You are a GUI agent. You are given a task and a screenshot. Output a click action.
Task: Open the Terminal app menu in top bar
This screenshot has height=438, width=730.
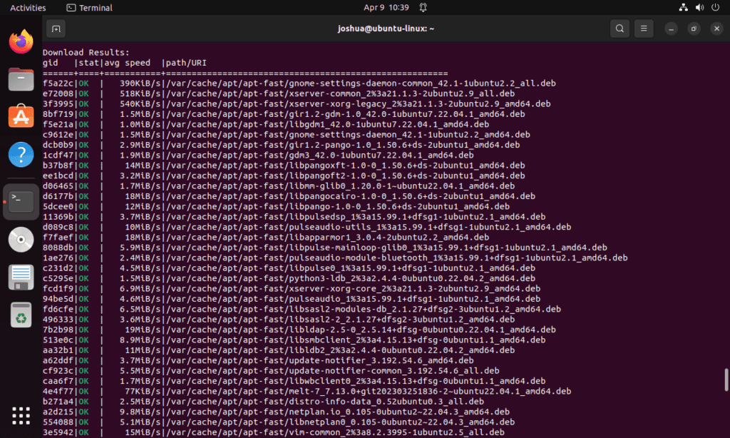click(x=89, y=8)
